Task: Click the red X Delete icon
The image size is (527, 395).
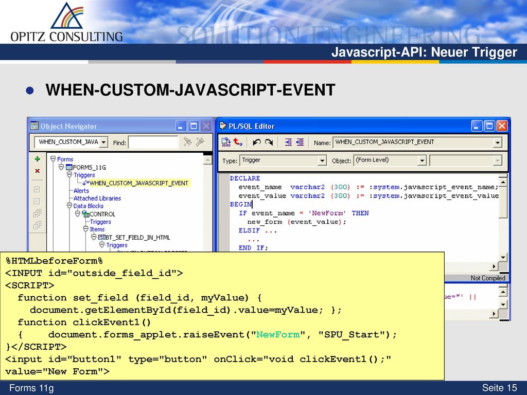Action: coord(37,171)
